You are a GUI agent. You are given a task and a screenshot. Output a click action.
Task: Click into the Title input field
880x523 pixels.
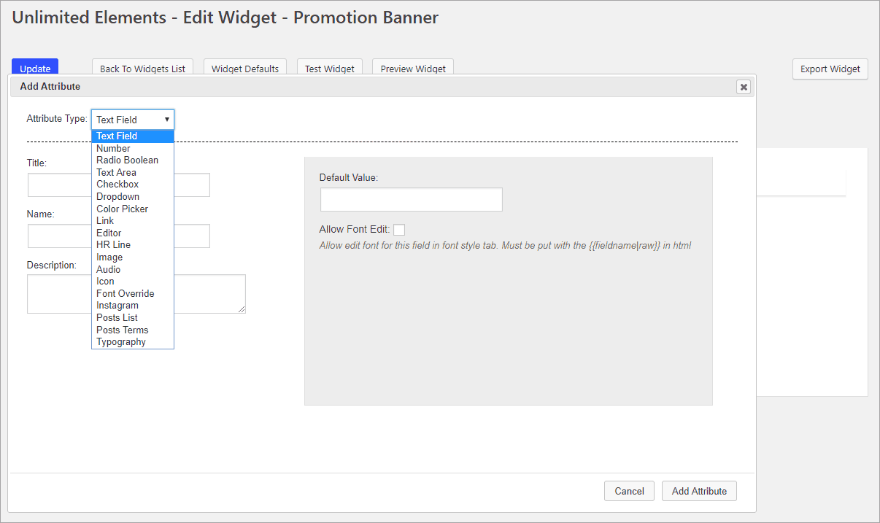point(119,185)
